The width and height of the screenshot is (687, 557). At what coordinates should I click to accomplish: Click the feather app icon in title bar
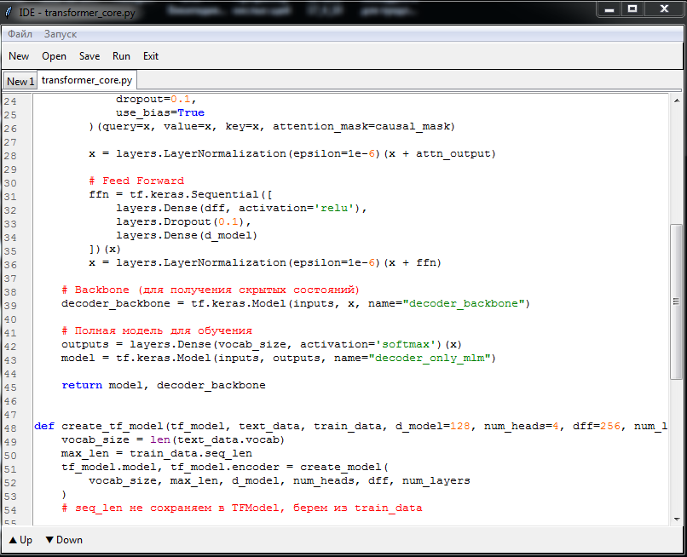tap(9, 12)
